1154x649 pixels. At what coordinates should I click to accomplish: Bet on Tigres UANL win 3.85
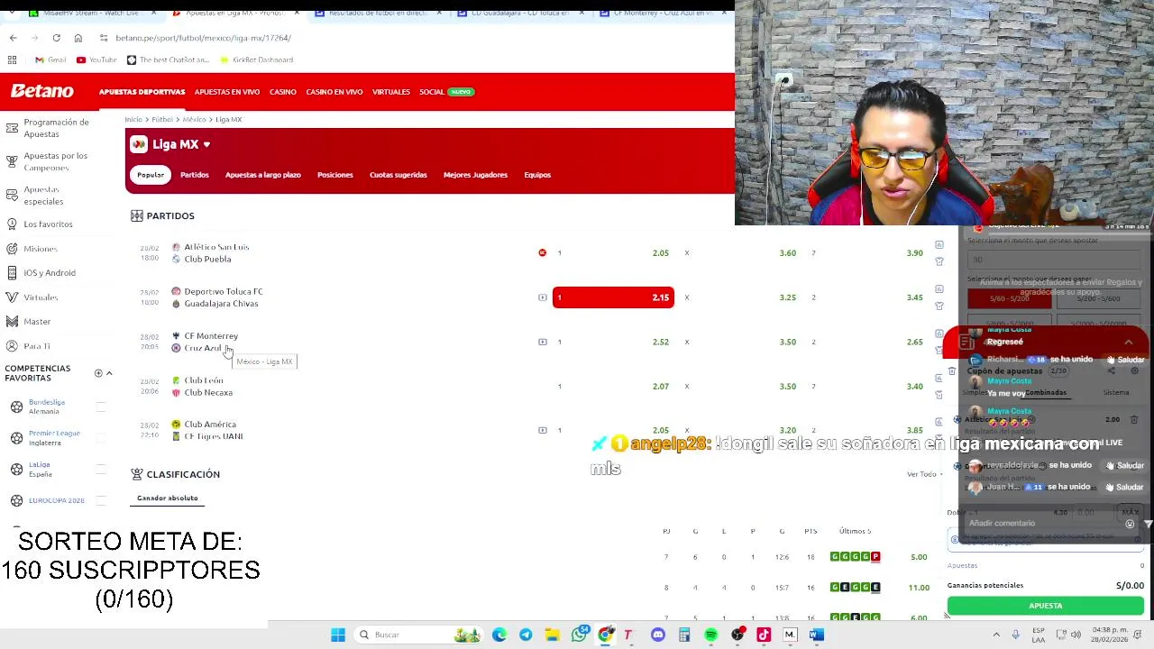click(867, 430)
